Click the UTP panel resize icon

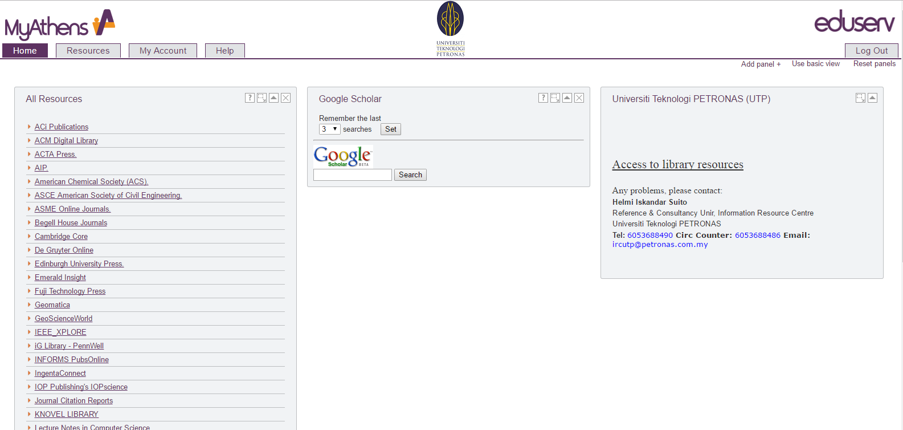[860, 98]
